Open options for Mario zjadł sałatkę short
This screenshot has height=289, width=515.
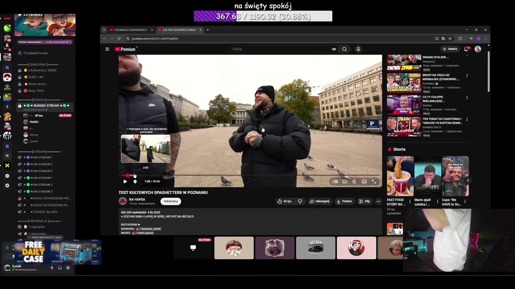click(x=437, y=201)
